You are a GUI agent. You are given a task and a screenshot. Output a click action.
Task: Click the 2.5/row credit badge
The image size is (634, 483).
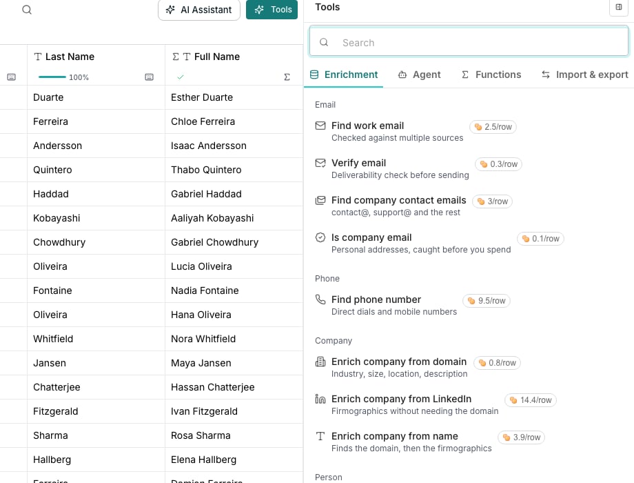pyautogui.click(x=493, y=127)
